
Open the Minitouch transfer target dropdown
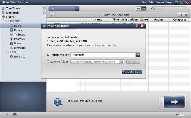[138, 55]
